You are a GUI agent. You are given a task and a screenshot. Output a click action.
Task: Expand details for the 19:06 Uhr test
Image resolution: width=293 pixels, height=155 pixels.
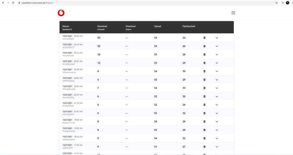[x=217, y=122]
